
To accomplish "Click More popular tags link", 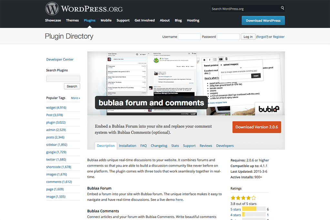I will (x=76, y=98).
